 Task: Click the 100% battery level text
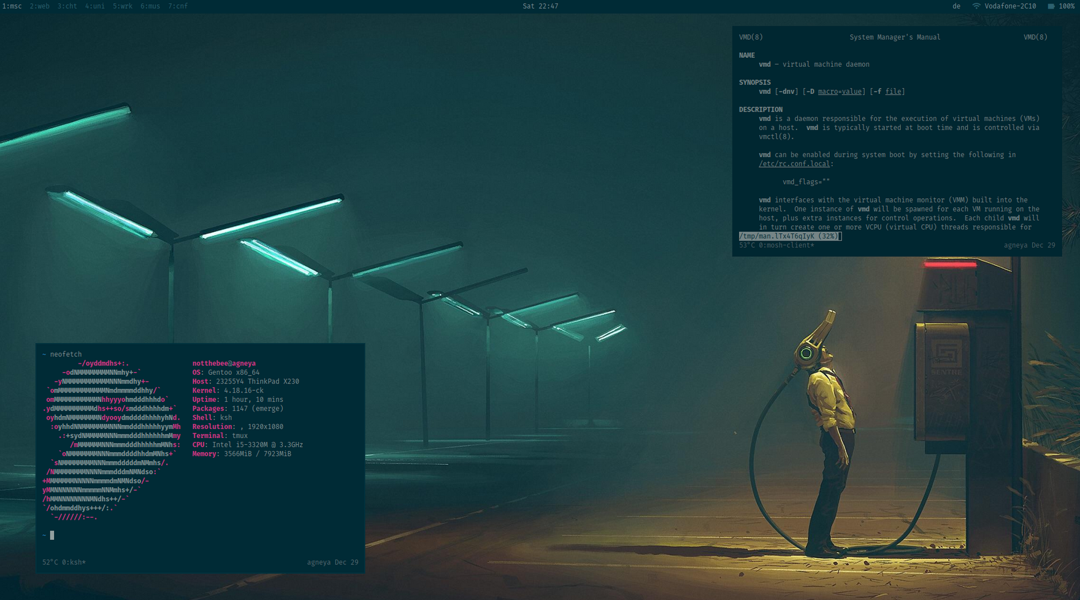(x=1067, y=6)
